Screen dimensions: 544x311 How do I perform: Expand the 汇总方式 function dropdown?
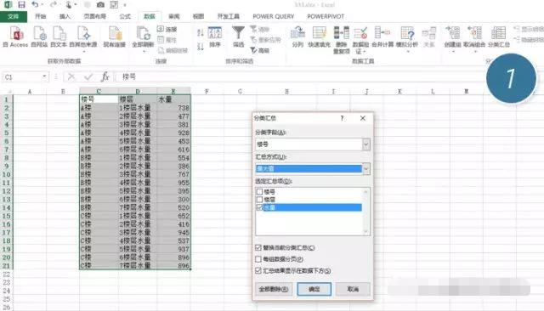point(366,169)
